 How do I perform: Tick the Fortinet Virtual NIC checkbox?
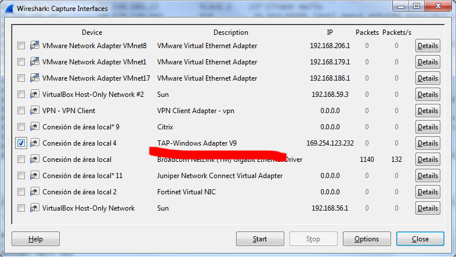click(21, 192)
